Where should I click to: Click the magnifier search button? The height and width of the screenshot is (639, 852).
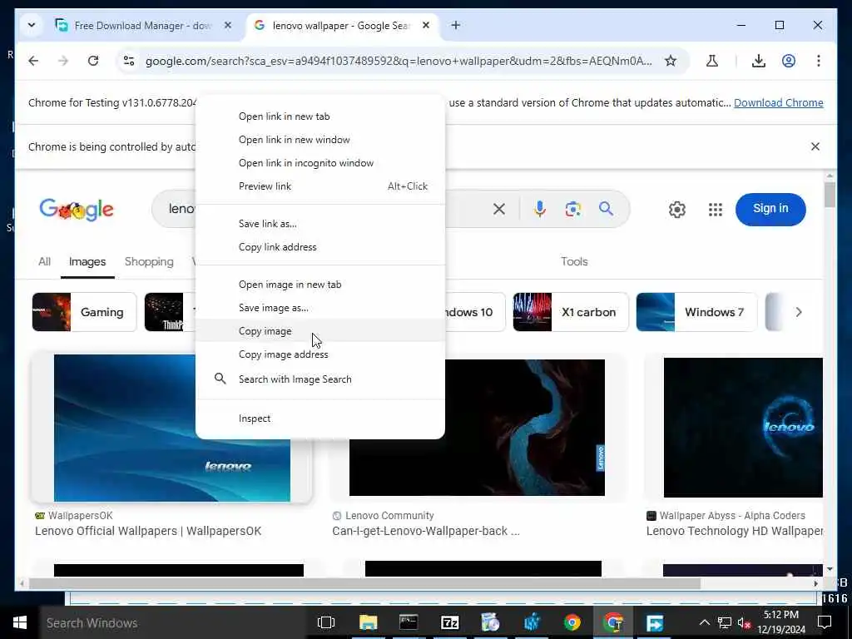click(x=606, y=209)
